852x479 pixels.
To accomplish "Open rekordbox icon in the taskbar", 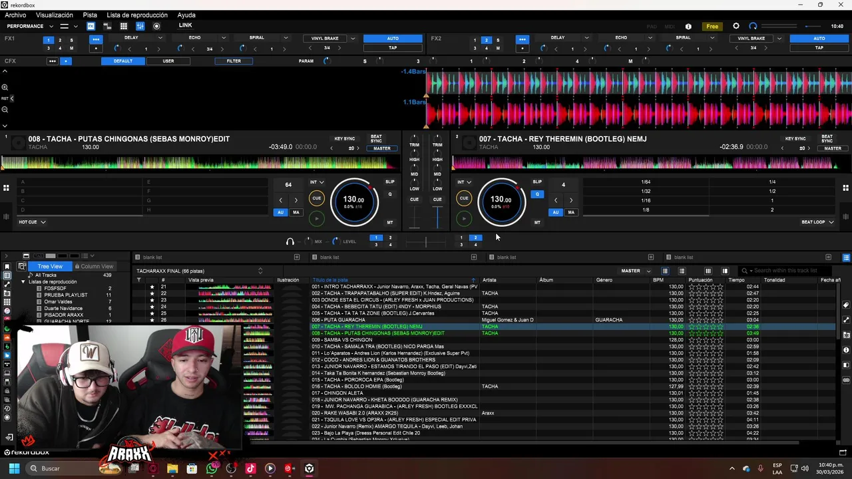I will coord(309,468).
